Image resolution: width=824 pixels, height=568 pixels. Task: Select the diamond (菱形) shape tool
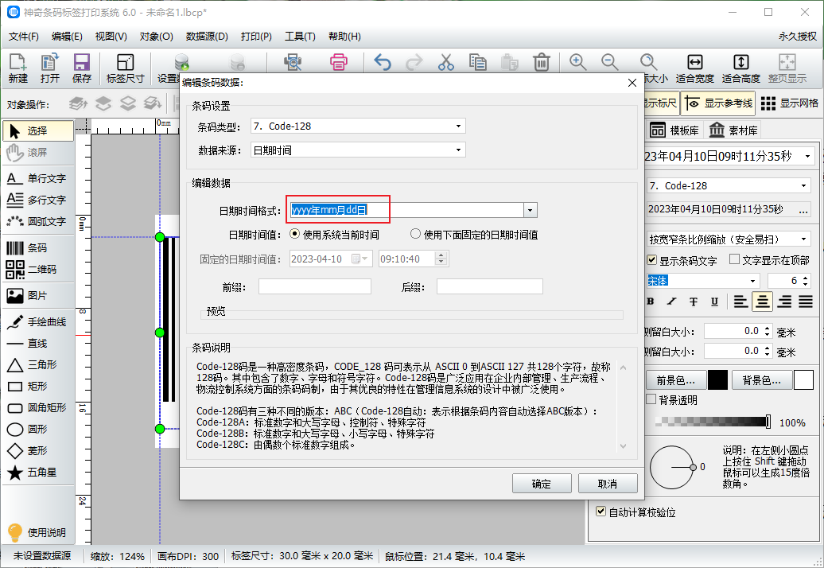(38, 451)
